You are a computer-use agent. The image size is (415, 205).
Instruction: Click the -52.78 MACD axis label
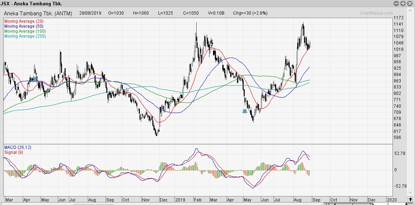pos(400,186)
